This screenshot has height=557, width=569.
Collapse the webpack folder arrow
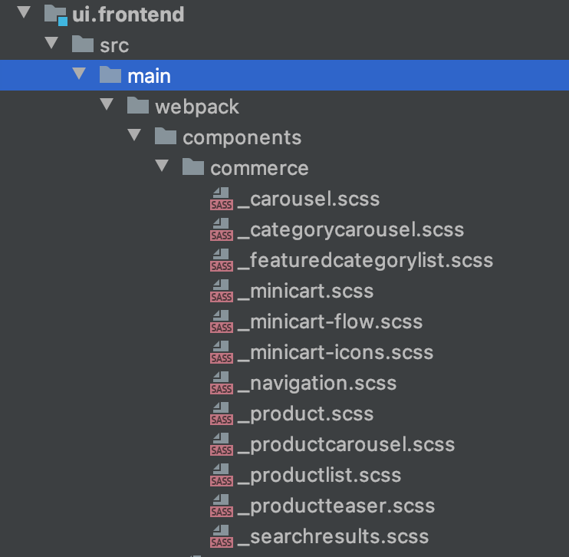[x=107, y=104]
